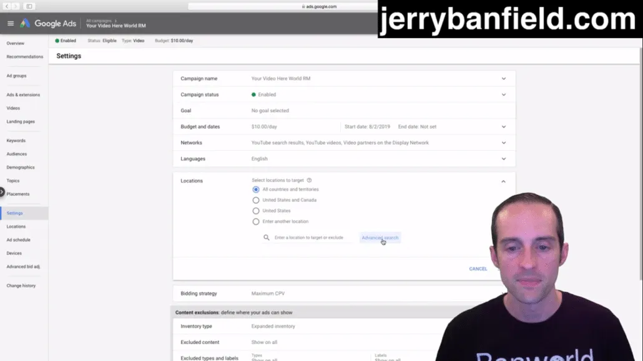
Task: Collapse the Locations section chevron
Action: [504, 181]
